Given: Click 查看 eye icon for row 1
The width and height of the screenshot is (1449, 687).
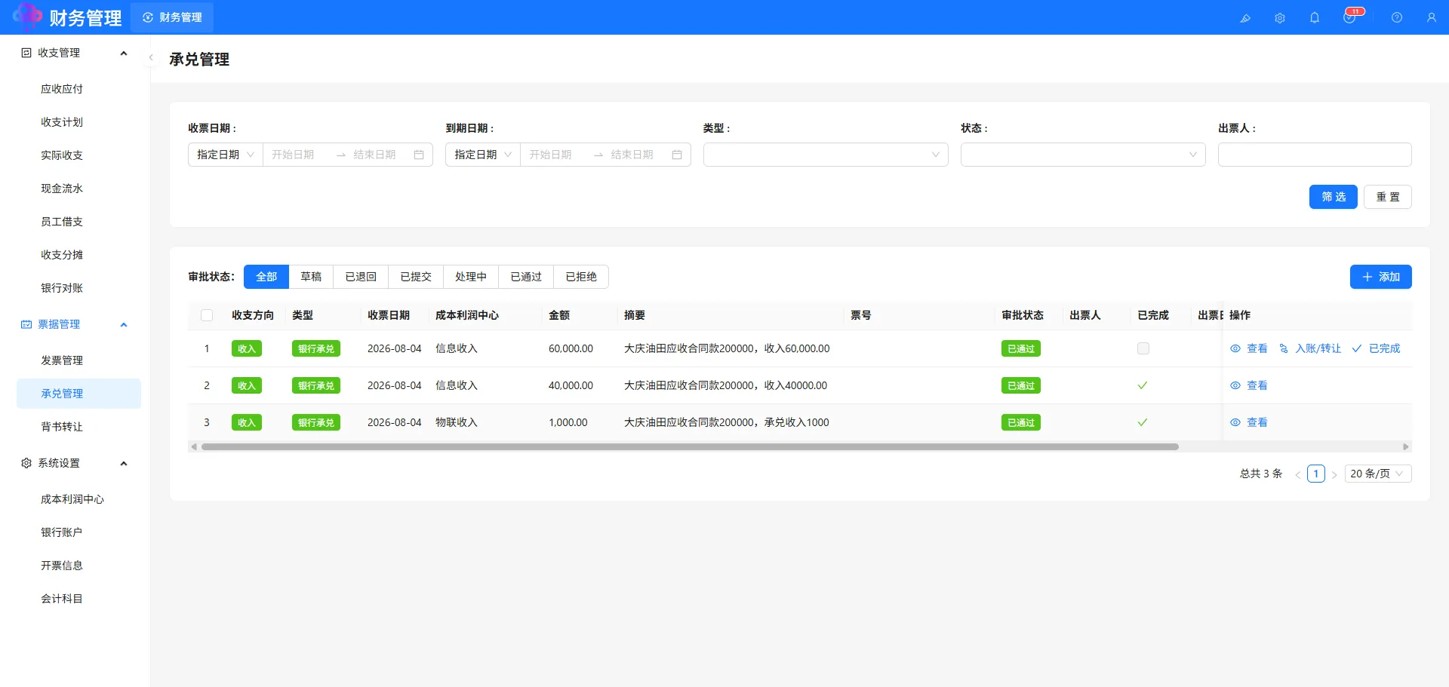Looking at the screenshot, I should click(x=1235, y=348).
